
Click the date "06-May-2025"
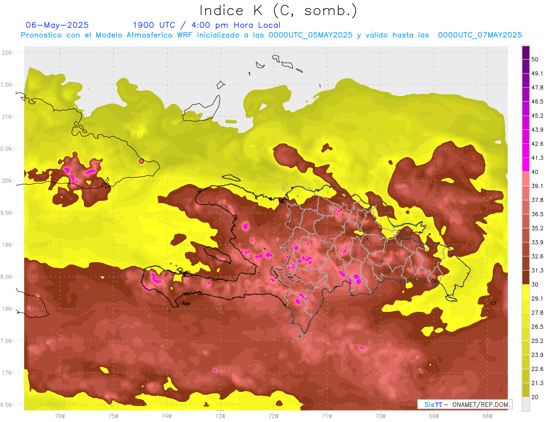(57, 25)
